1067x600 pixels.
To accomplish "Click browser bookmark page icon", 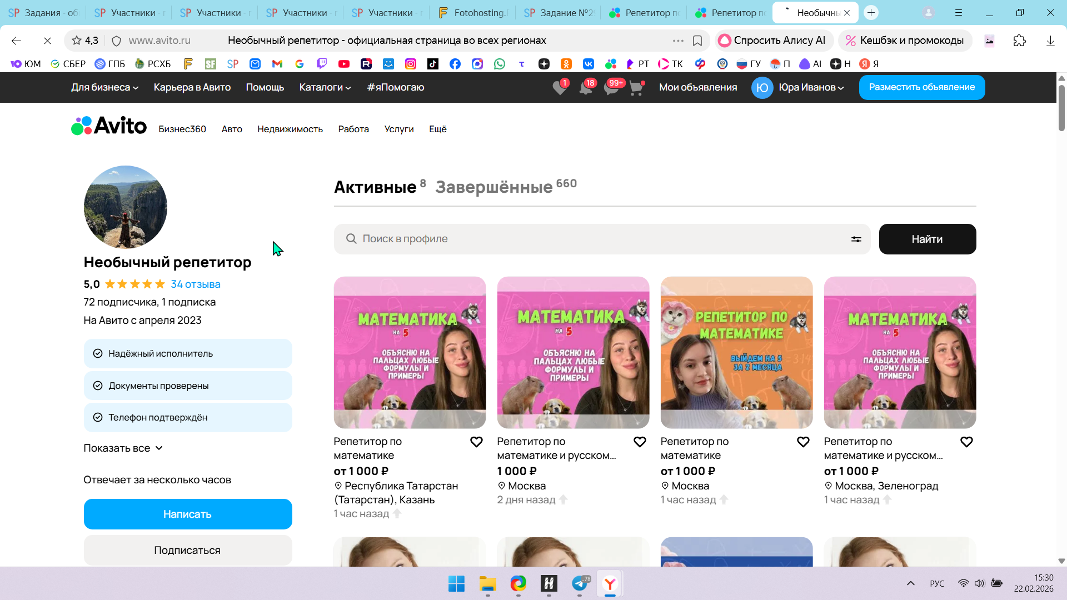I will 697,41.
